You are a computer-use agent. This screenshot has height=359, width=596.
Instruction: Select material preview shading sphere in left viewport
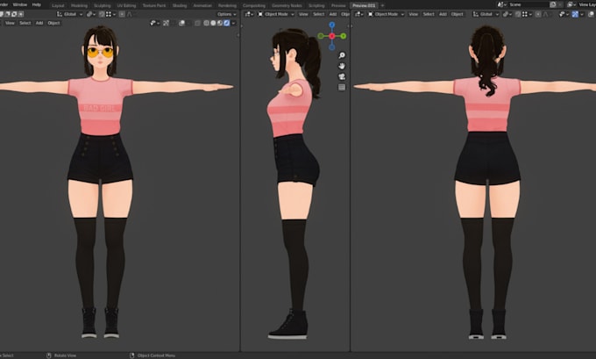coord(219,23)
